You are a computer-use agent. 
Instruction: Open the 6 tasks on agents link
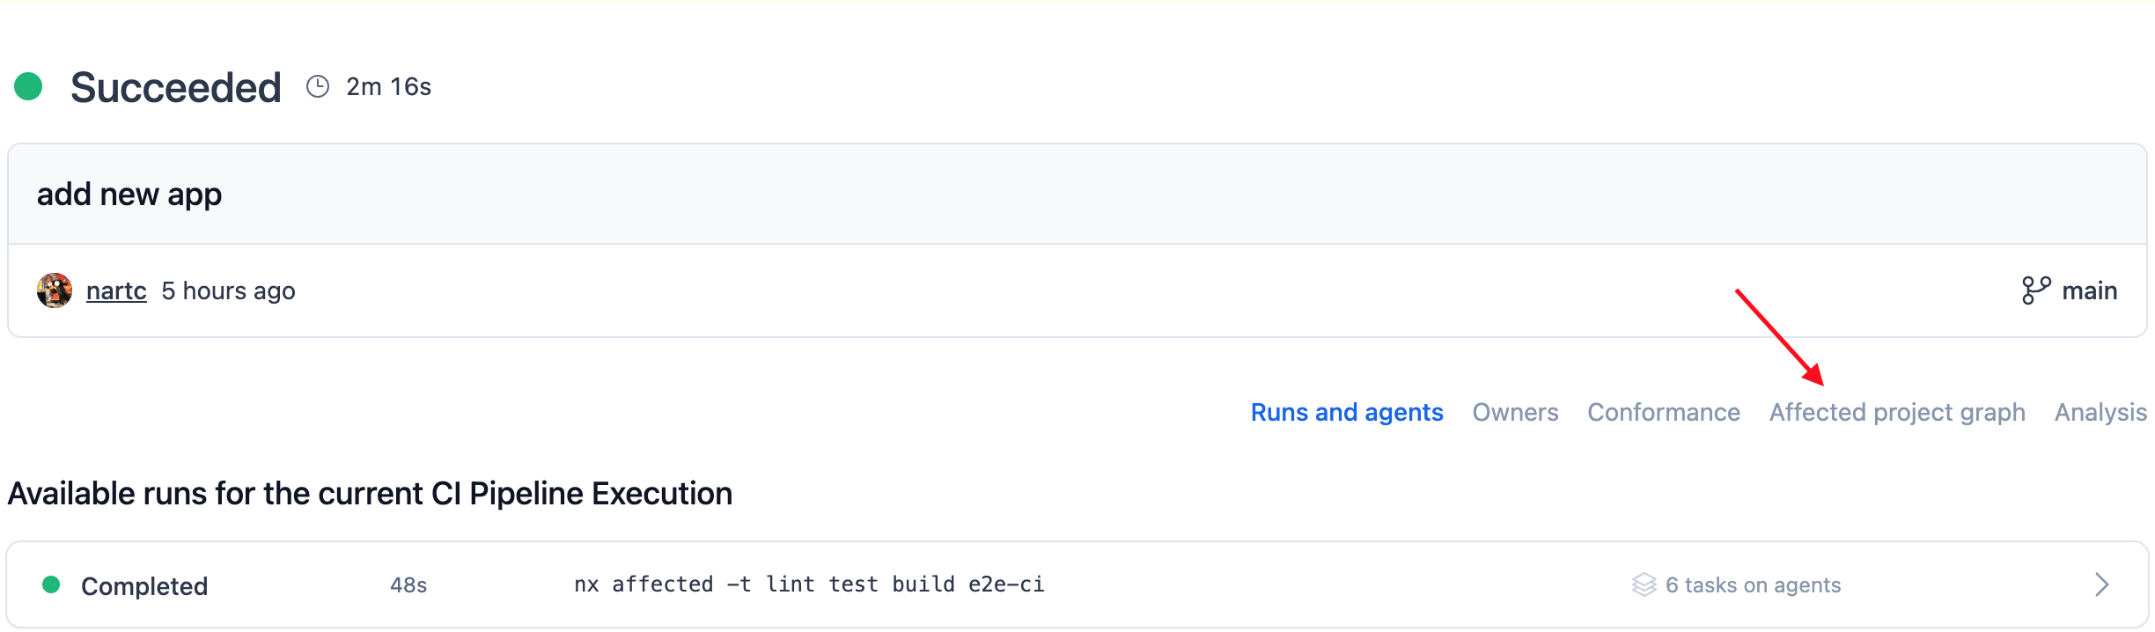coord(1753,585)
